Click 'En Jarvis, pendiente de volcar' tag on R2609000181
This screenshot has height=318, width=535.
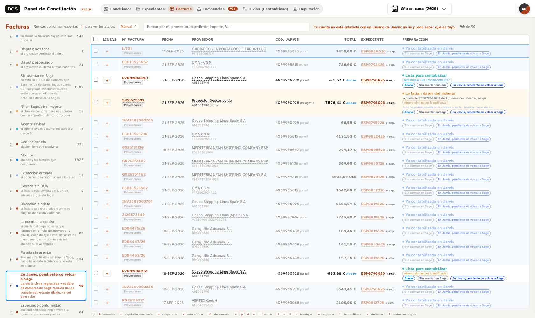[x=478, y=278]
